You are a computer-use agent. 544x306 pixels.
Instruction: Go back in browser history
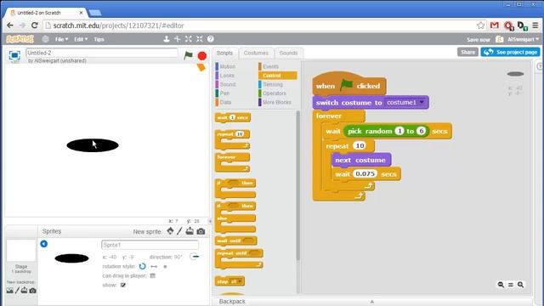coord(10,25)
